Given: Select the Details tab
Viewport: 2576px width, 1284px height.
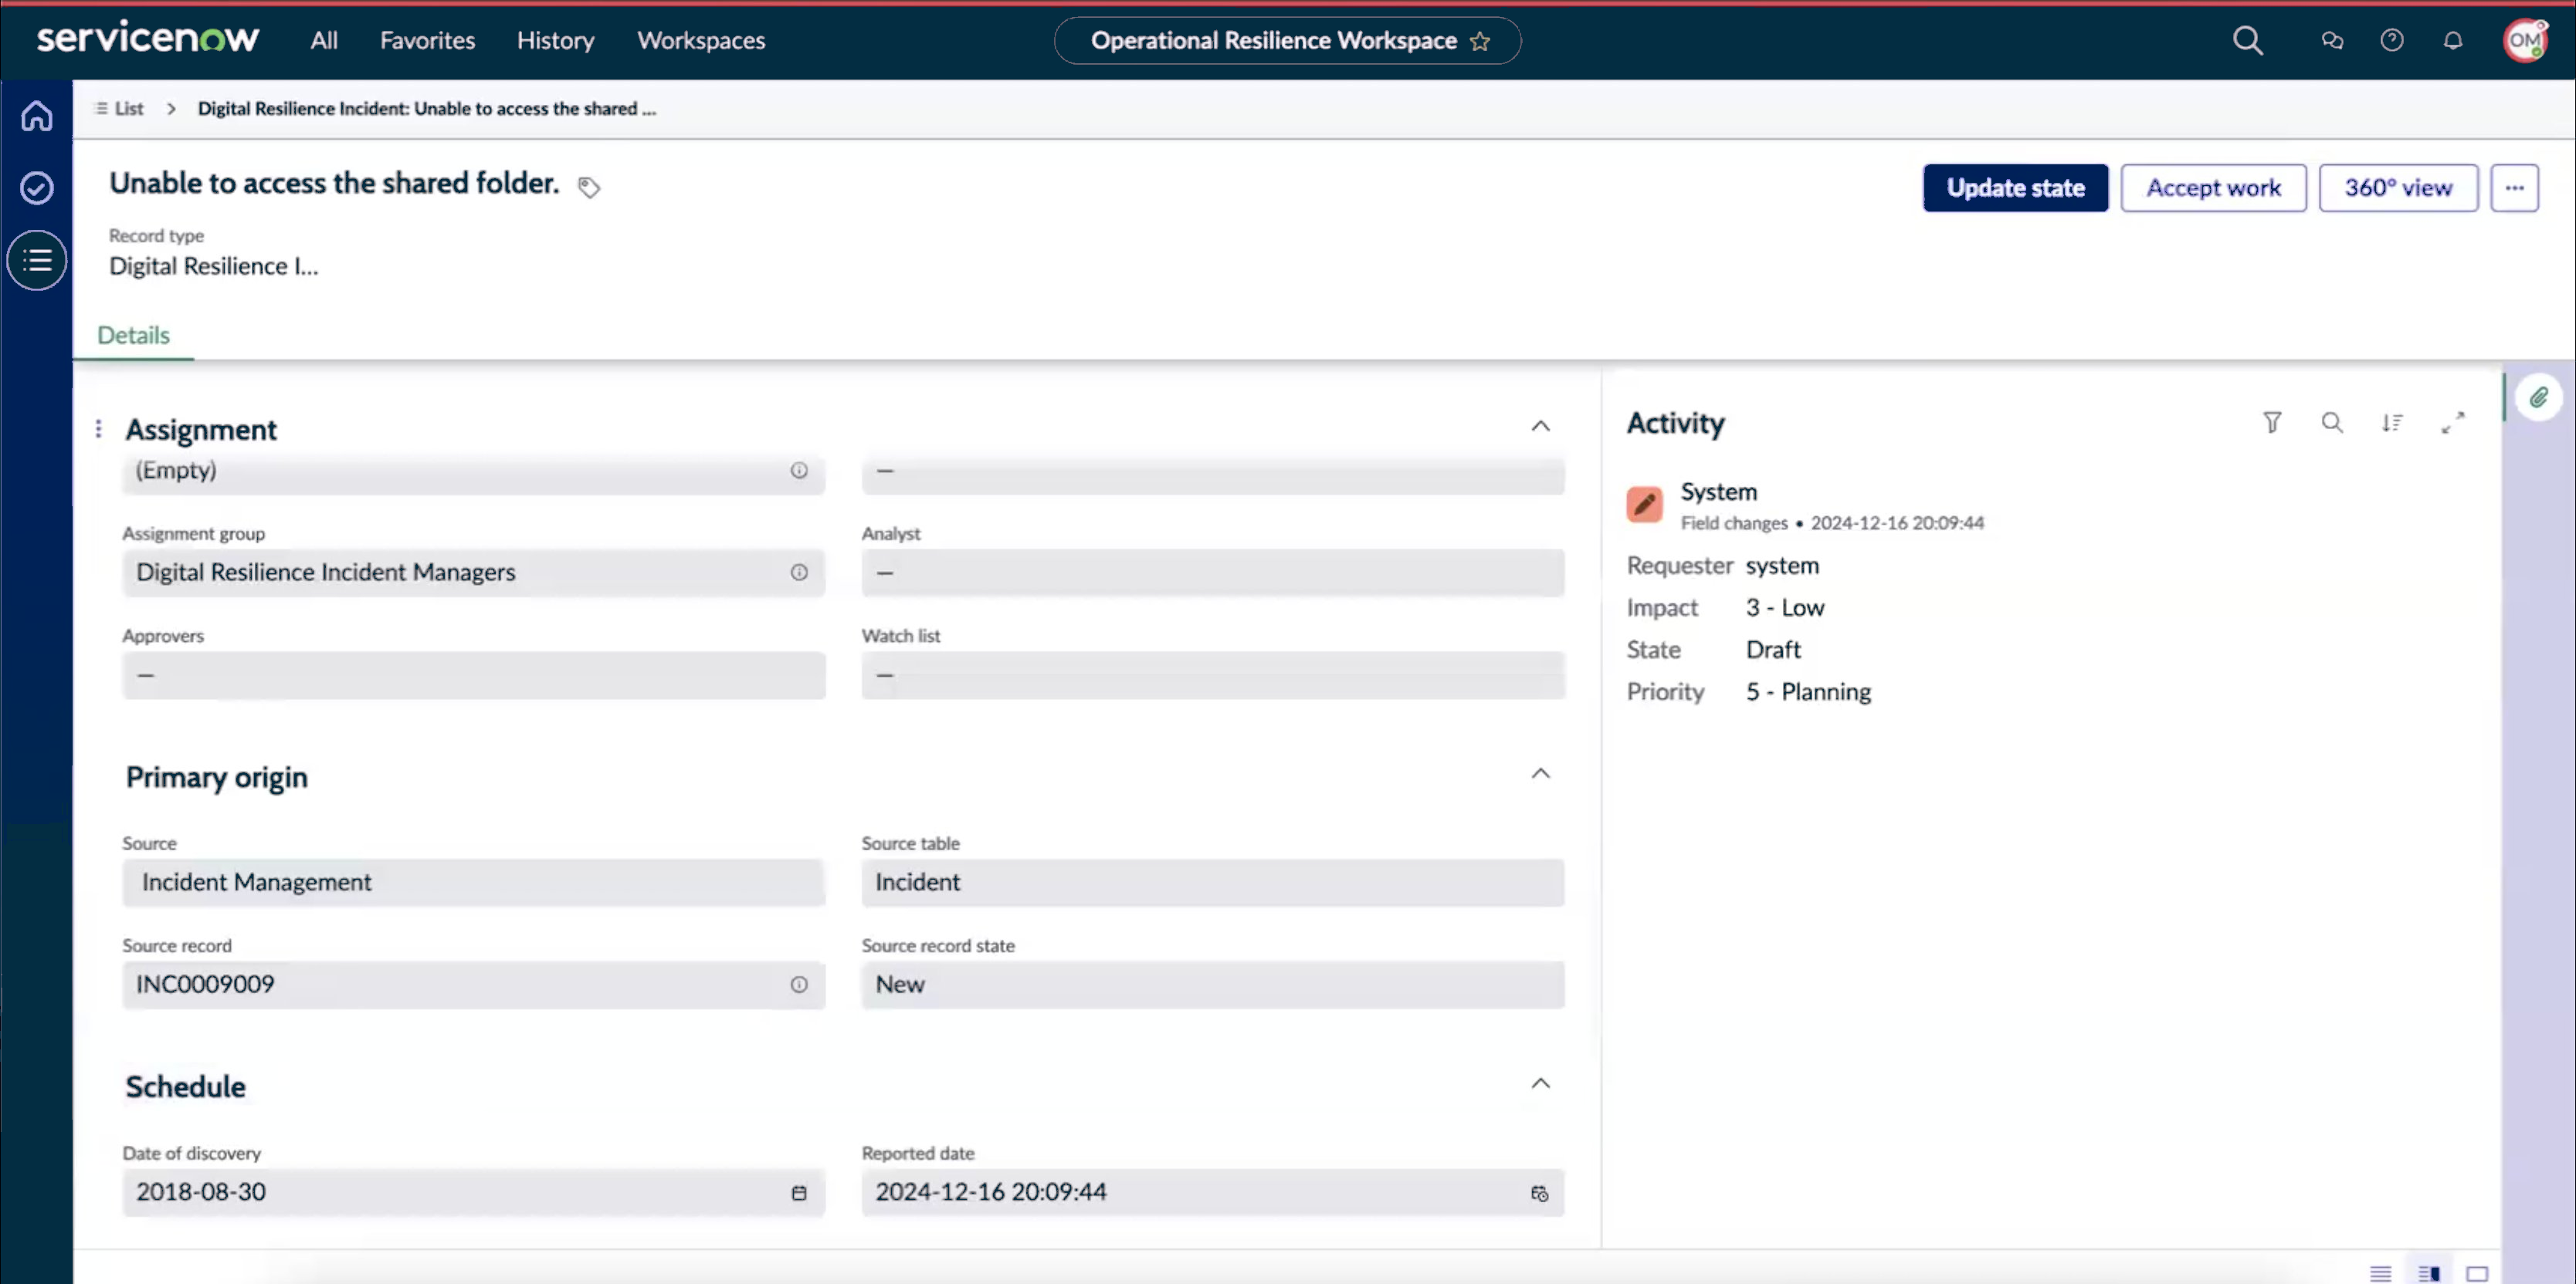Looking at the screenshot, I should pos(133,336).
